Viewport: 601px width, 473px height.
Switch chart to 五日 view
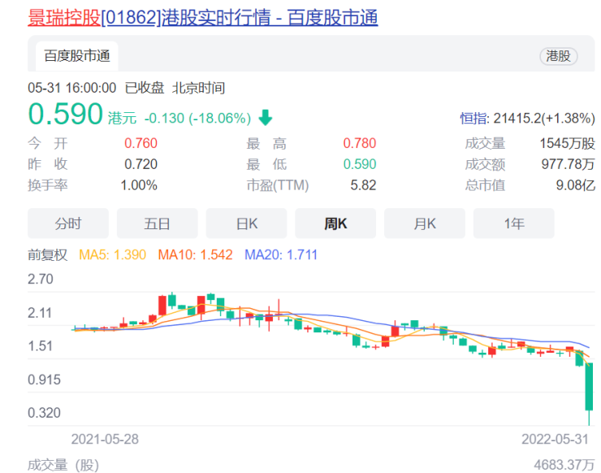pyautogui.click(x=158, y=223)
